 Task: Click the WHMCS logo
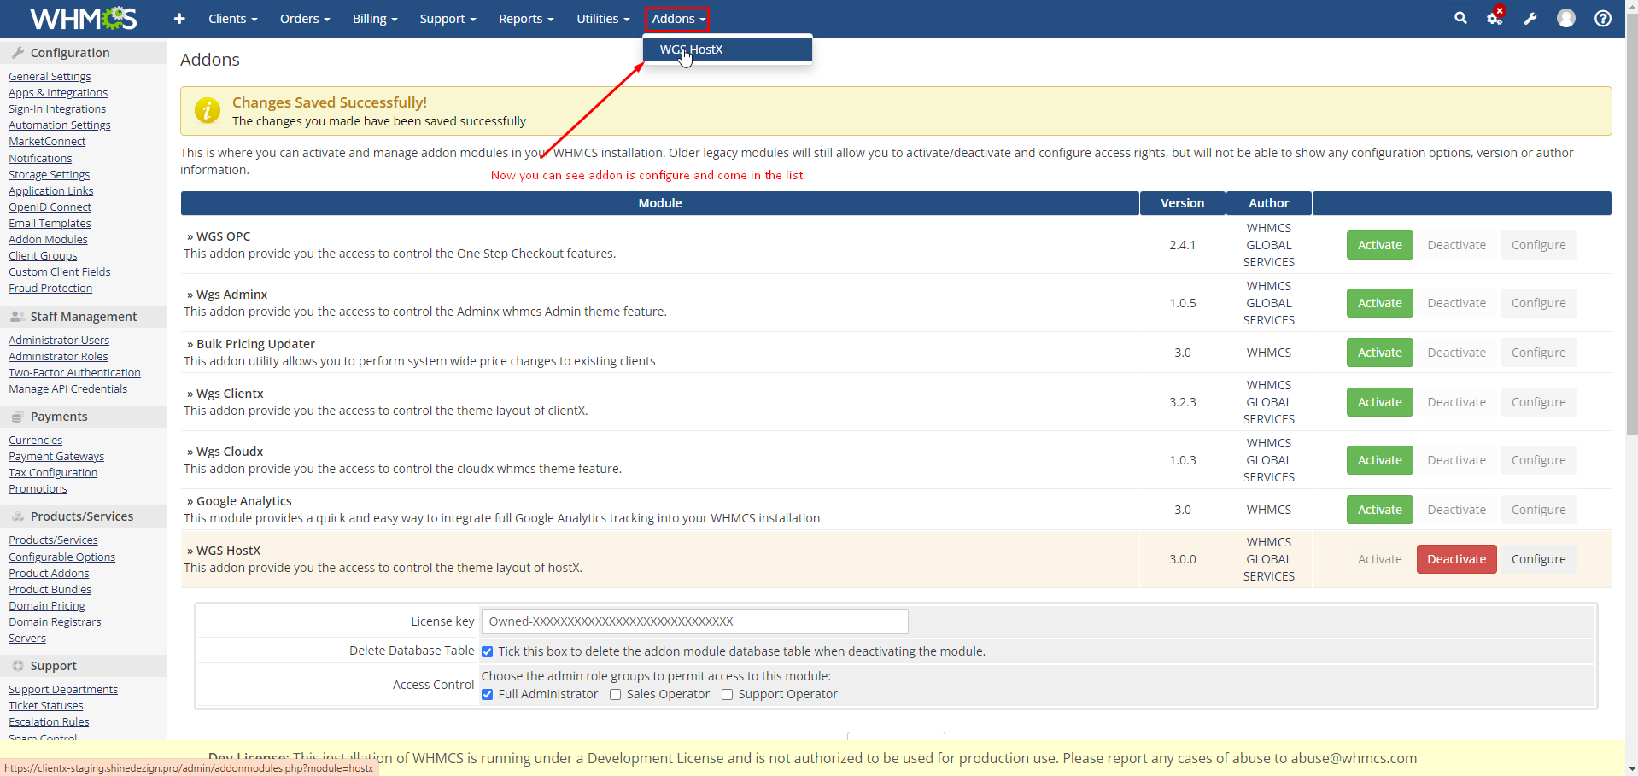click(x=83, y=19)
